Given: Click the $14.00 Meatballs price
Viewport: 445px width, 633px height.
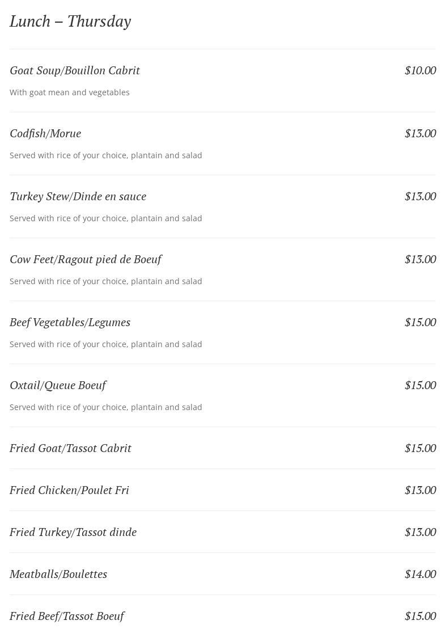Looking at the screenshot, I should (x=420, y=574).
